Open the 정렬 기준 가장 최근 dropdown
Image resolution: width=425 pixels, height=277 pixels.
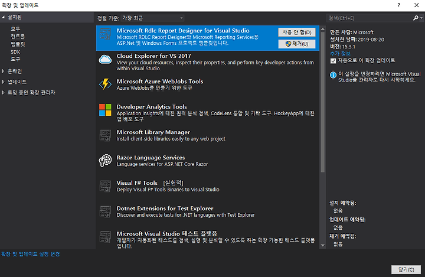(152, 18)
